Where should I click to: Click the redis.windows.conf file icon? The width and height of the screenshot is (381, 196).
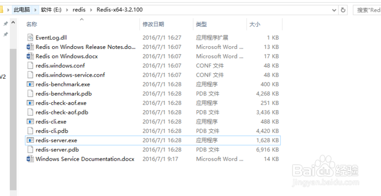(30, 66)
